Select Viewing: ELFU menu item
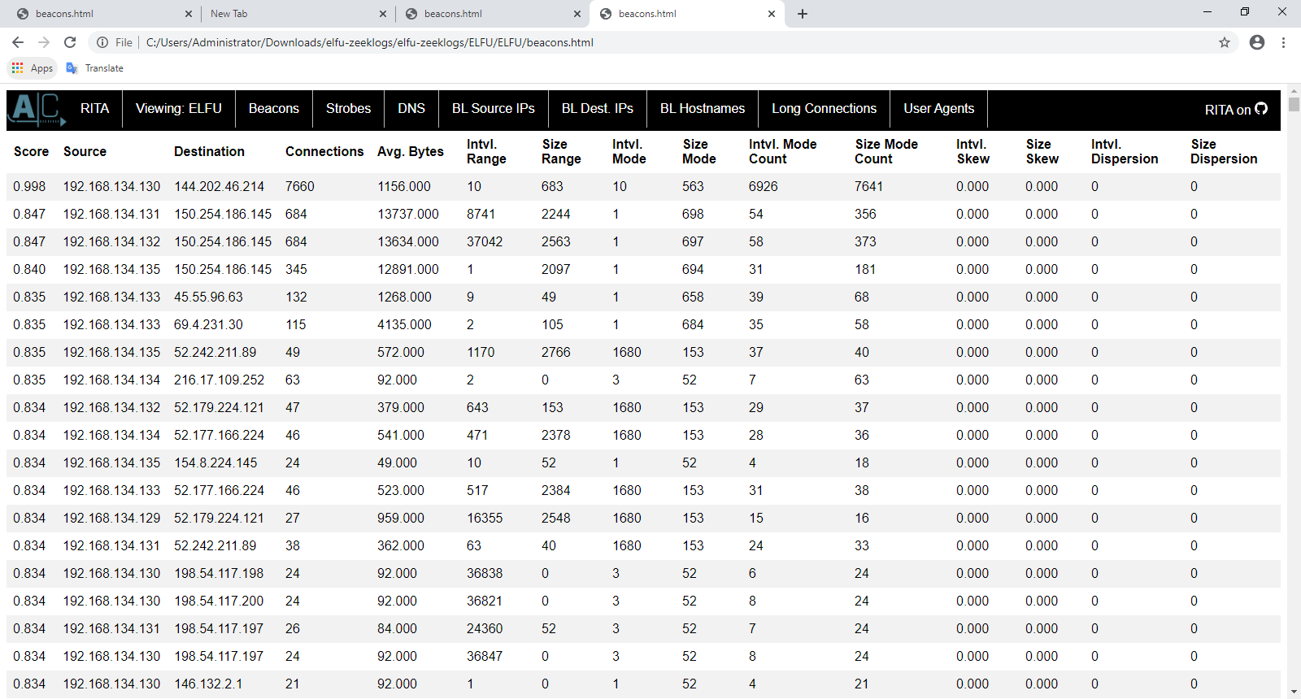This screenshot has height=699, width=1301. tap(179, 109)
